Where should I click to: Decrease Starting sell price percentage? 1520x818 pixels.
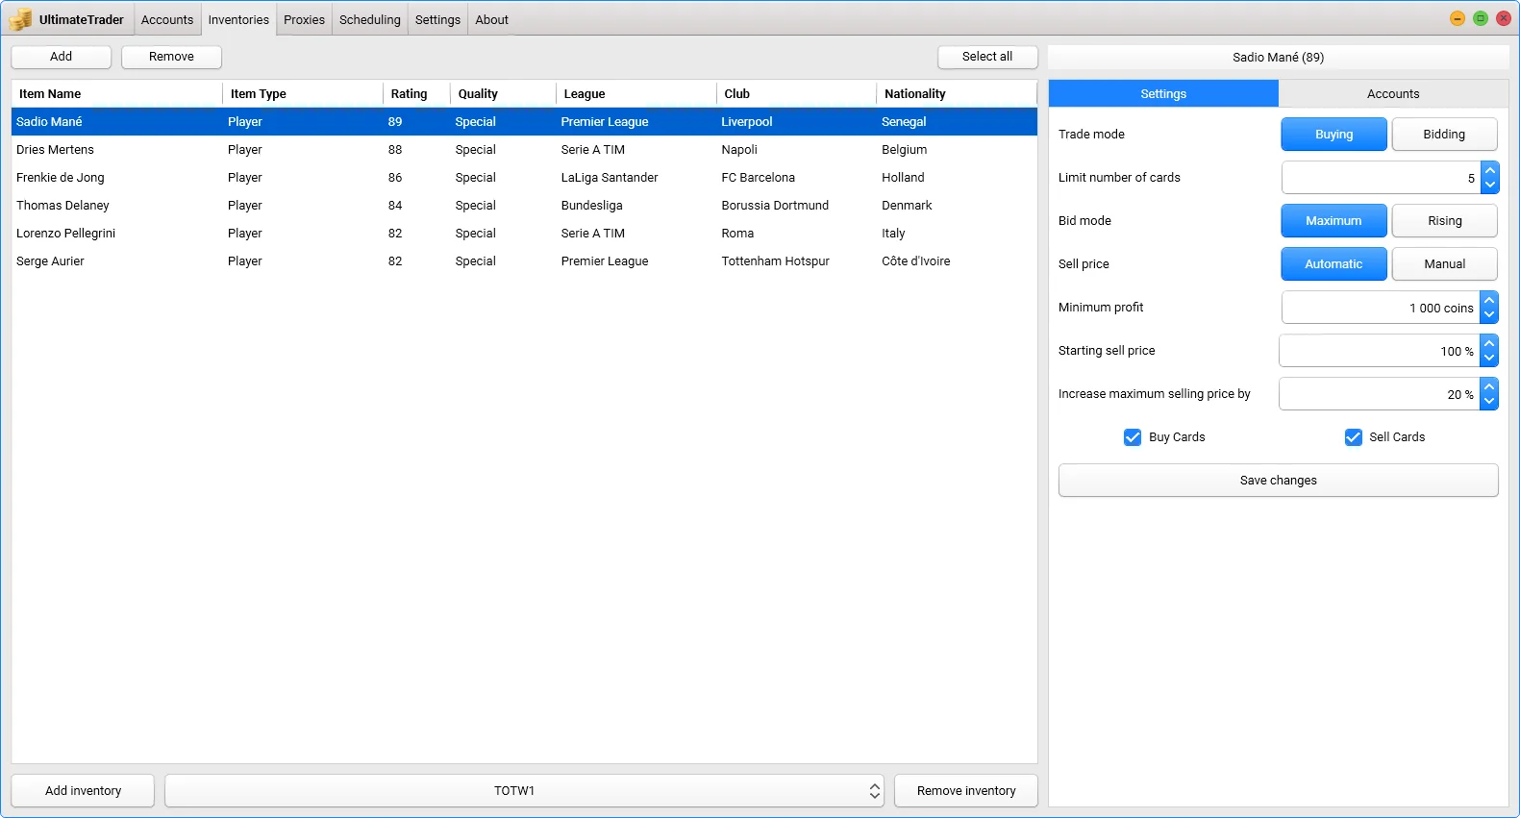tap(1489, 359)
